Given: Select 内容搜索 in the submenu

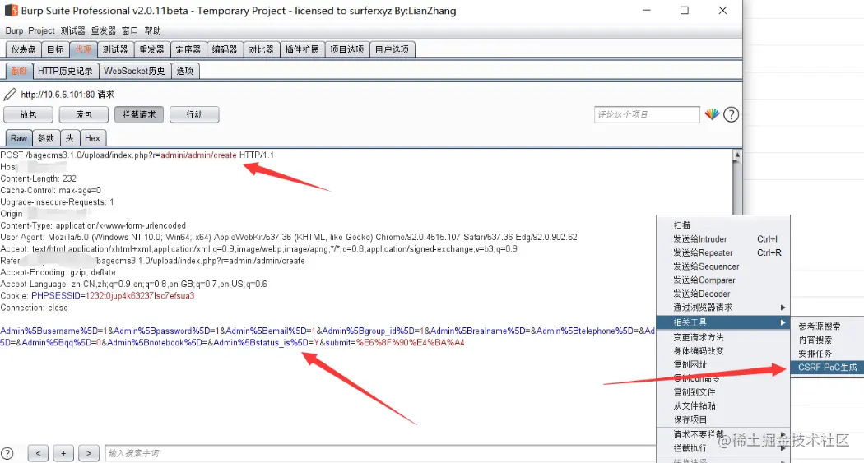Looking at the screenshot, I should [828, 340].
